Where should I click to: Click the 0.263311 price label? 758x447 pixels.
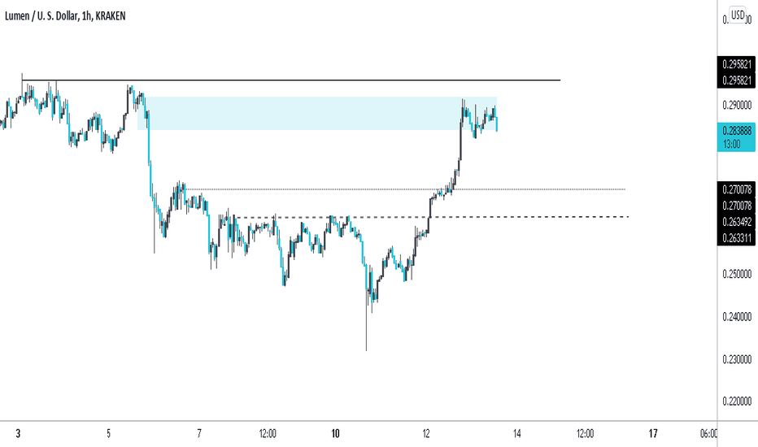pos(737,238)
